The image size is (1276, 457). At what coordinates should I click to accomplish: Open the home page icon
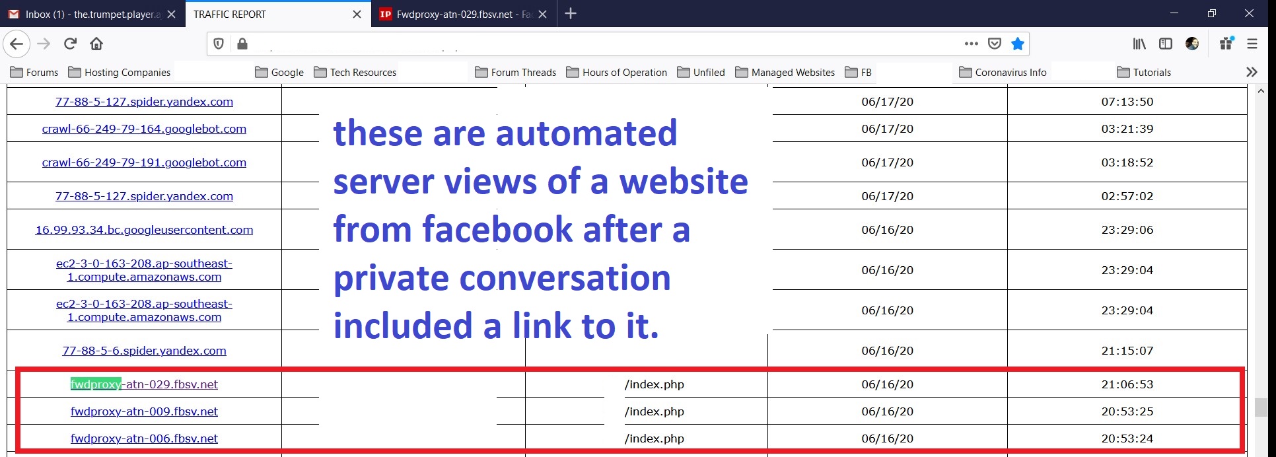(x=96, y=44)
